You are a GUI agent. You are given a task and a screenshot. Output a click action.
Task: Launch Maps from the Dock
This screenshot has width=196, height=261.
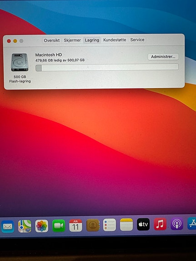point(25,226)
